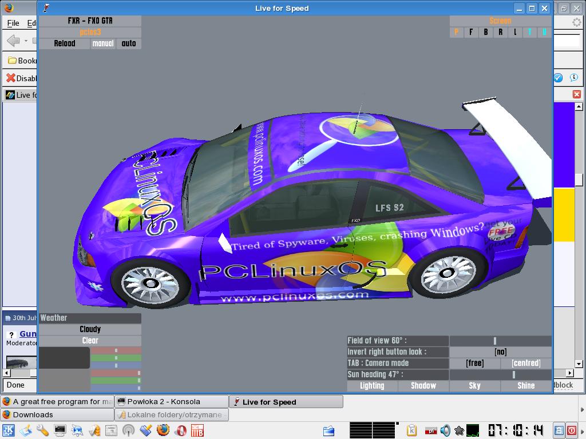
Task: Select the cyan T top view button
Action: click(529, 32)
